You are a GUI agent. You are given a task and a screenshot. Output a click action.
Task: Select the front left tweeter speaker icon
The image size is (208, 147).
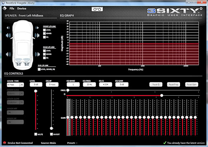(8, 28)
